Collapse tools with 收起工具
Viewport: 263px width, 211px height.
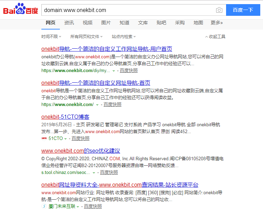tap(215, 36)
